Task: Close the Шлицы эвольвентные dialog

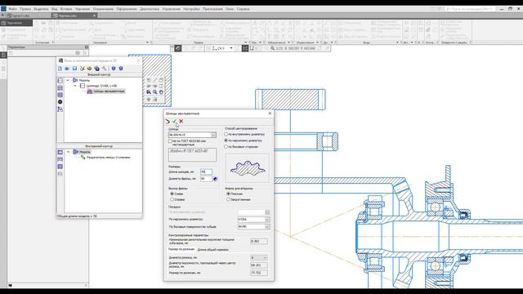Action: pos(270,114)
